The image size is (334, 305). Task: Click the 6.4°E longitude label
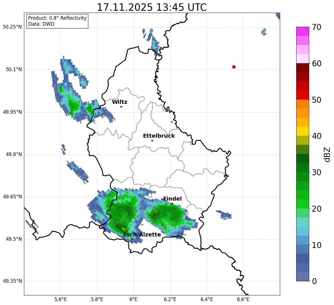(x=206, y=299)
